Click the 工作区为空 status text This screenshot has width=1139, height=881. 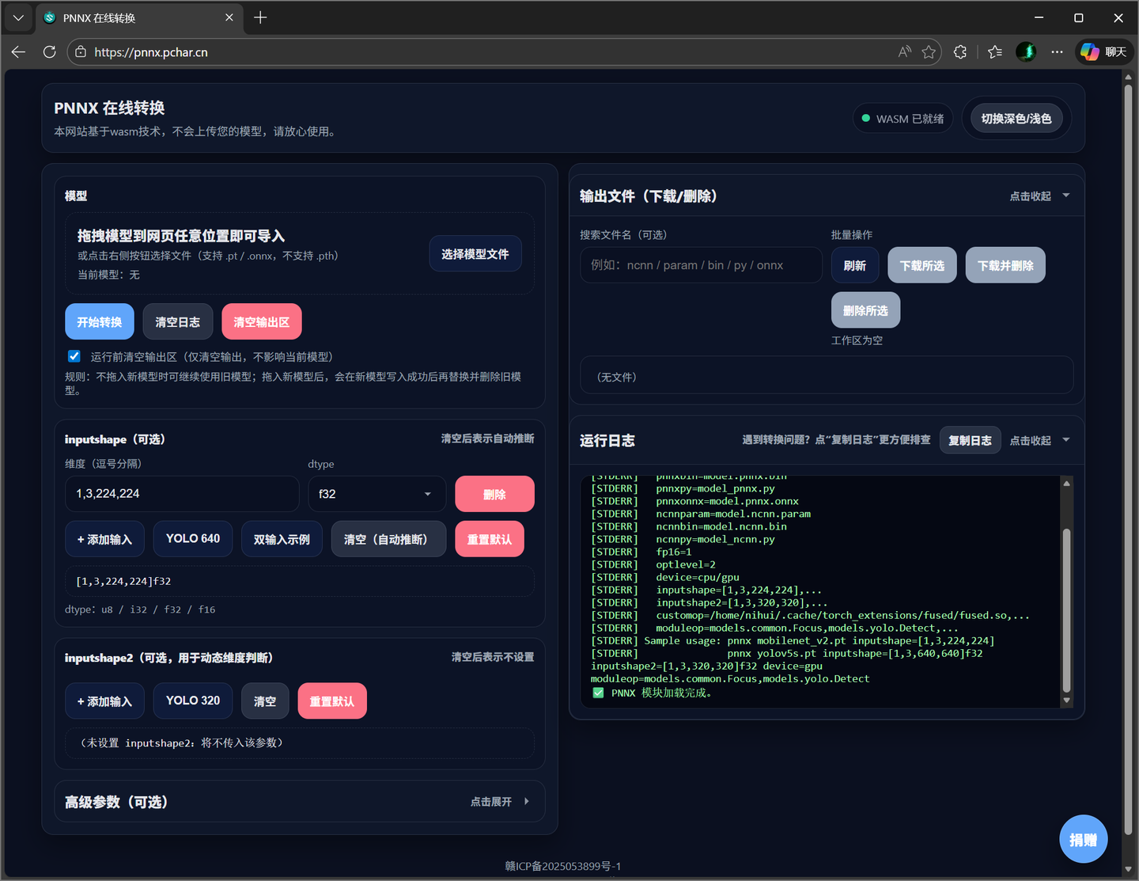(x=857, y=340)
